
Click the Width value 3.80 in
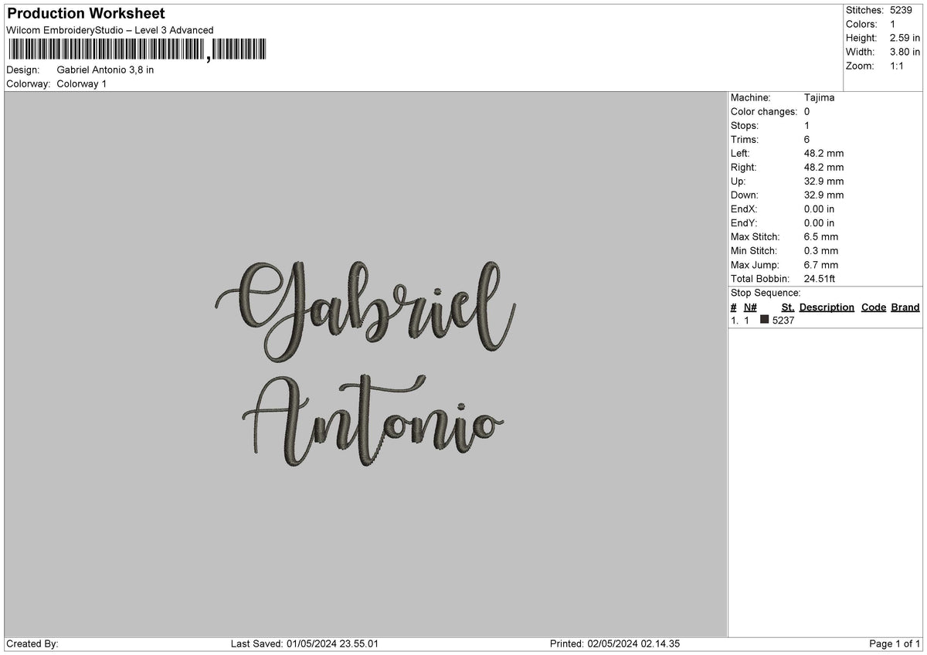[x=905, y=52]
